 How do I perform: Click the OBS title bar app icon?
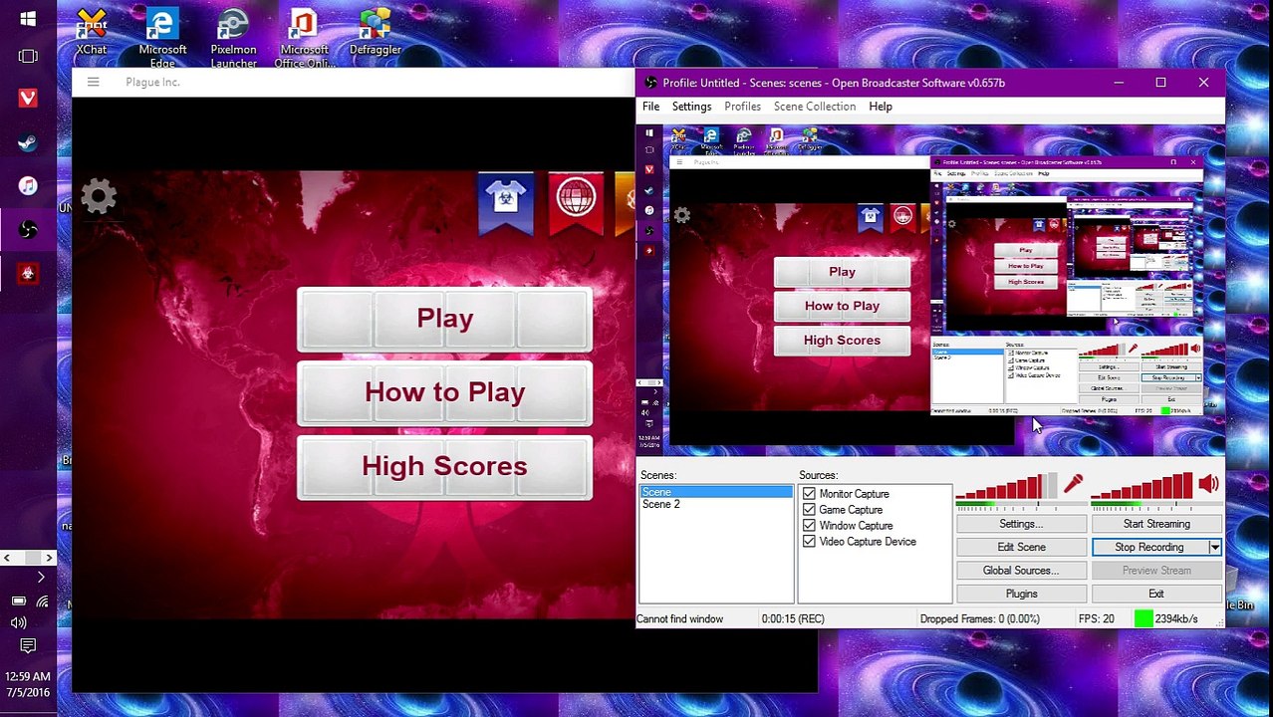650,83
